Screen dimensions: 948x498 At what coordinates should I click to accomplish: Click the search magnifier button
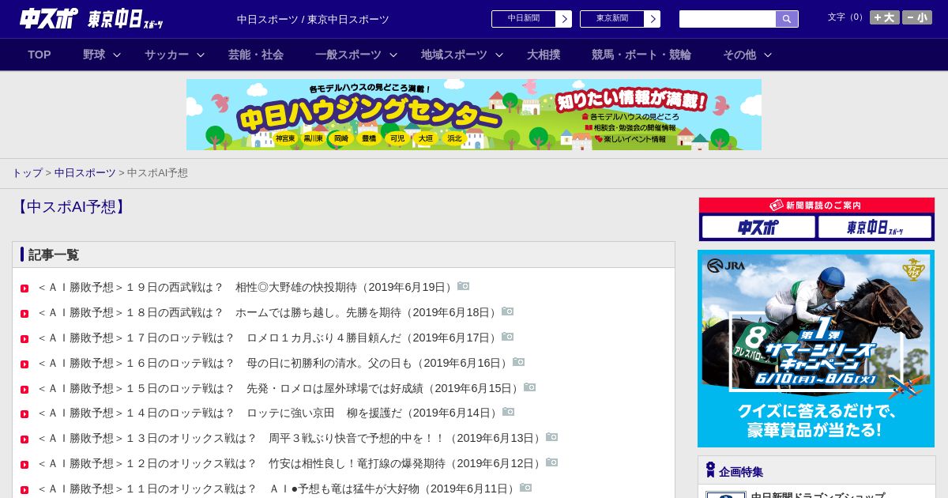[x=787, y=19]
